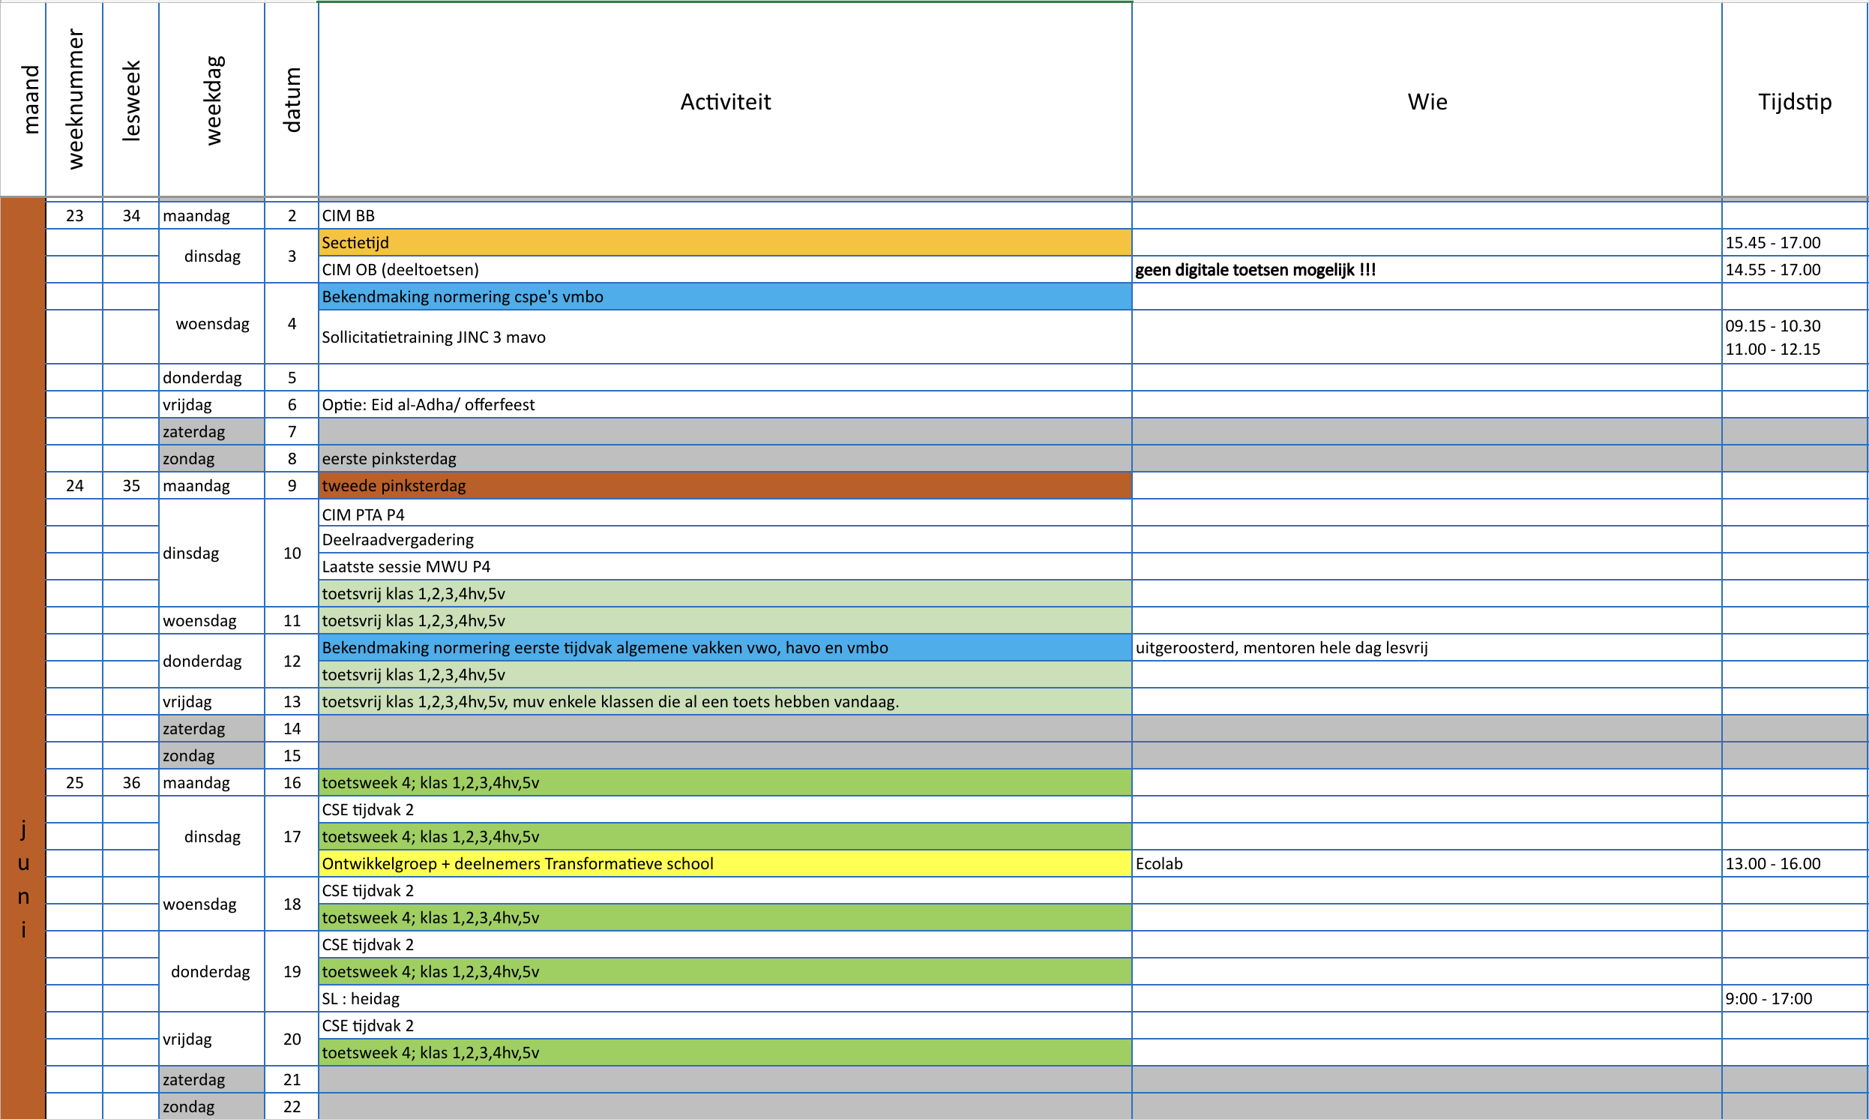This screenshot has width=1869, height=1119.
Task: Select the rotated datum header cell
Action: coord(292,100)
